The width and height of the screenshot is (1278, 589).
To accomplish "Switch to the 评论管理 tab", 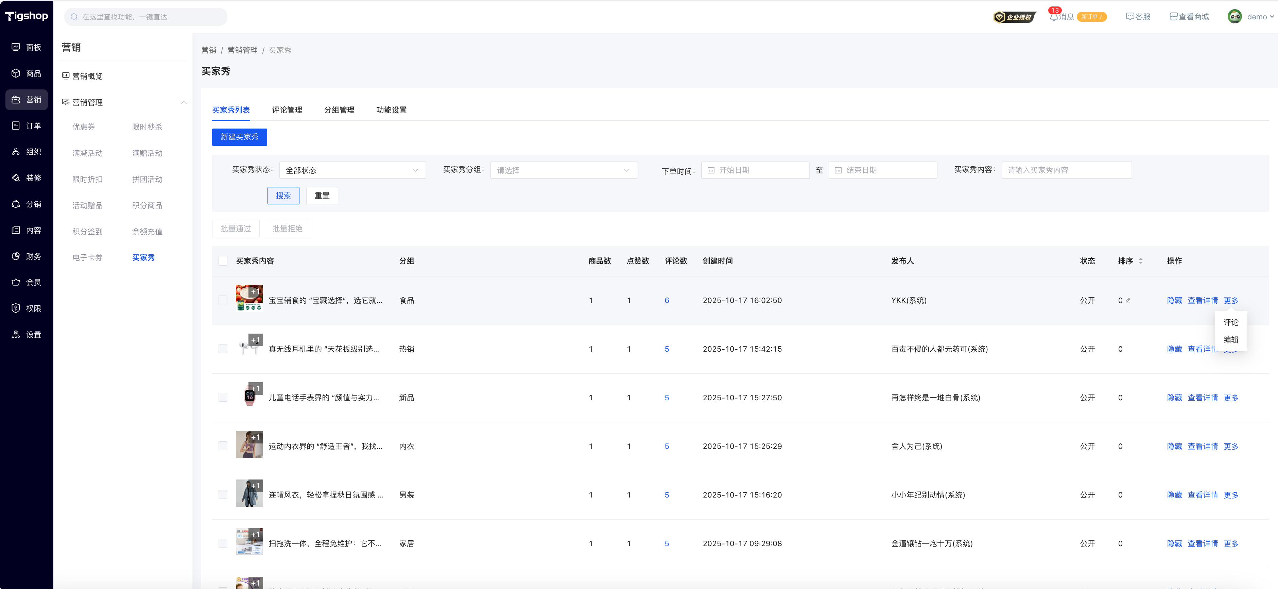I will pos(287,110).
